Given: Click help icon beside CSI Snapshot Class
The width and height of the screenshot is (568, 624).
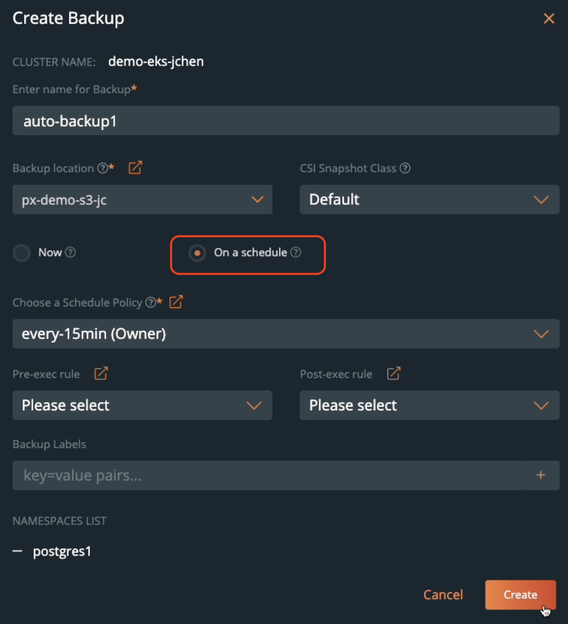Looking at the screenshot, I should coord(405,168).
